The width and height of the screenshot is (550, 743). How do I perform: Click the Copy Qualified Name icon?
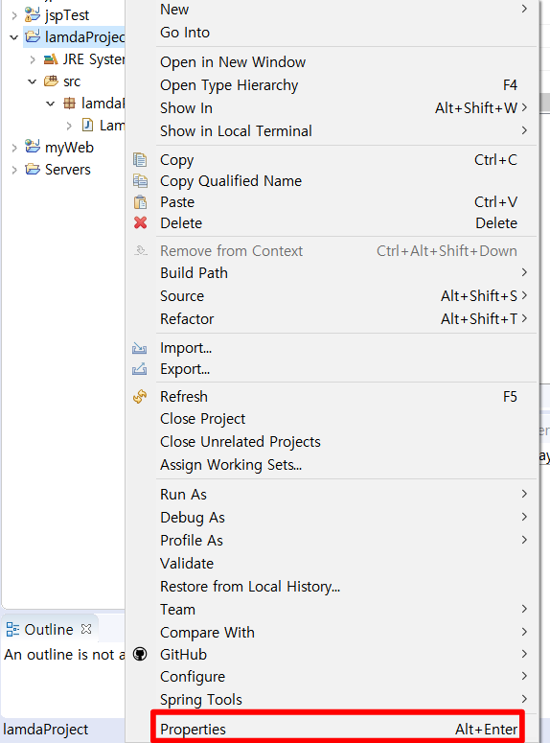[x=140, y=181]
